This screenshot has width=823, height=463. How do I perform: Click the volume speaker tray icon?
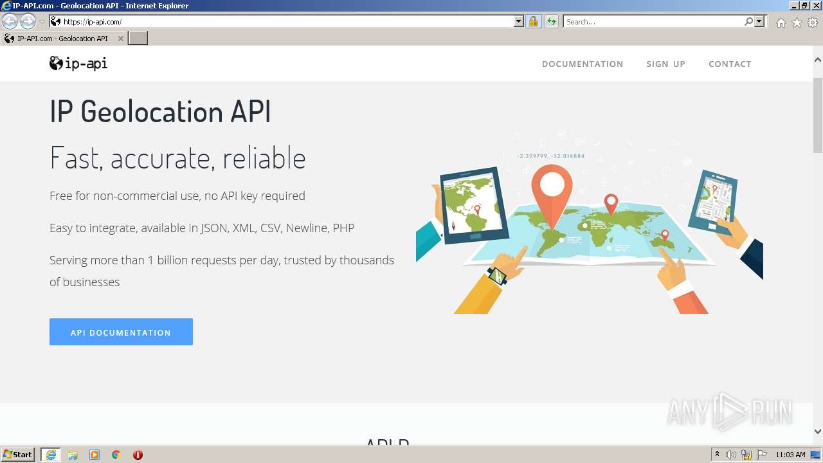click(731, 455)
